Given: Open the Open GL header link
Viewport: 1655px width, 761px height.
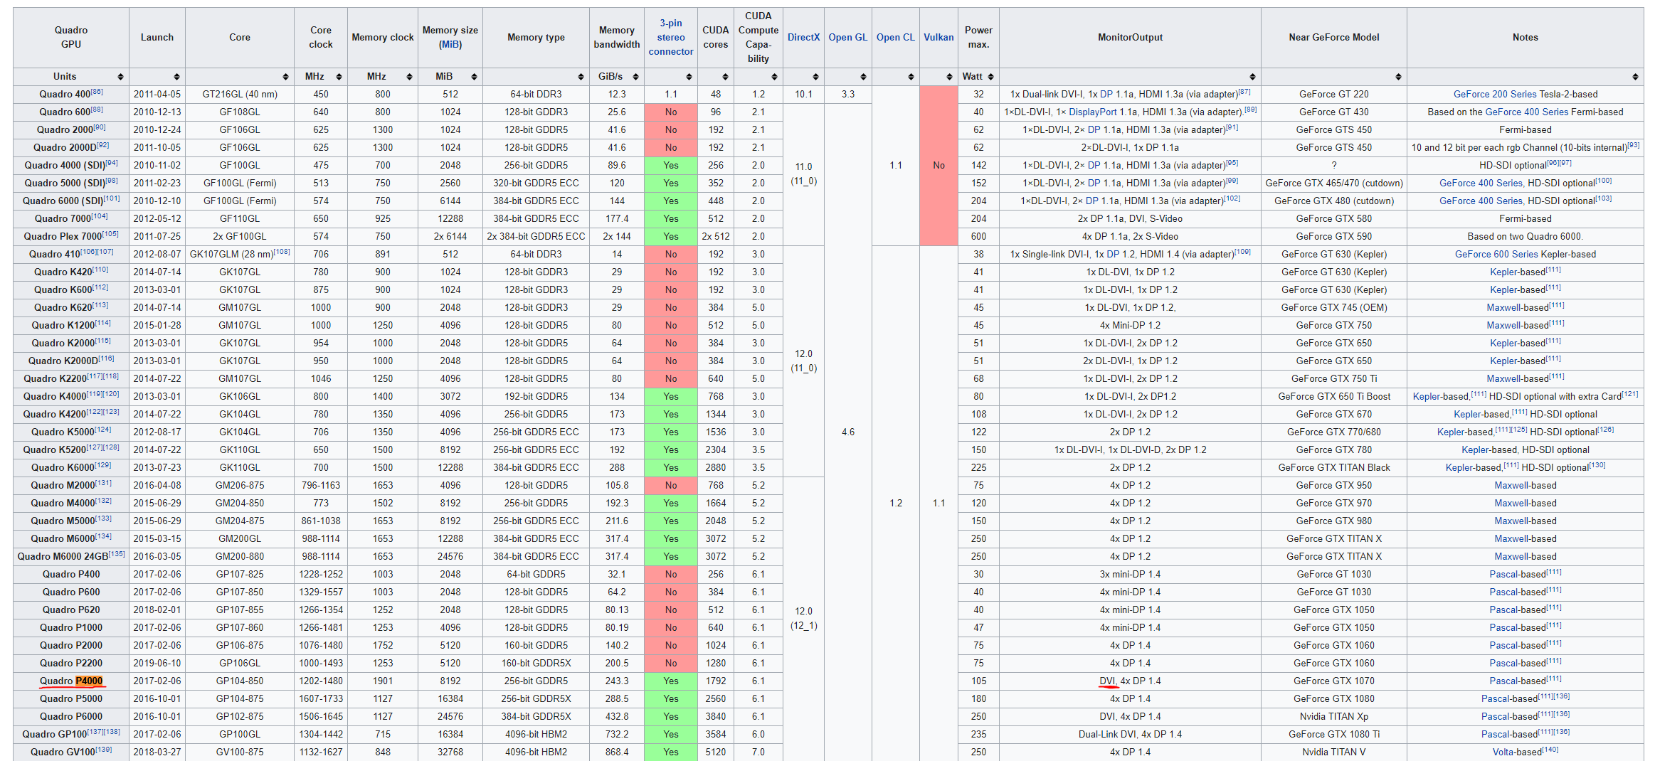Looking at the screenshot, I should 848,38.
